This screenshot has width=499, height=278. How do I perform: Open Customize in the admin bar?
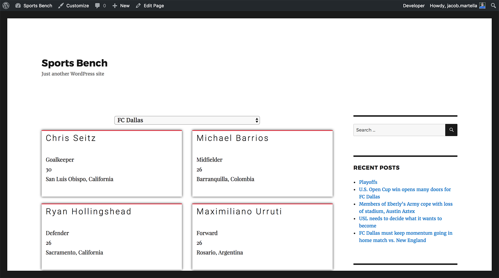[x=74, y=6]
